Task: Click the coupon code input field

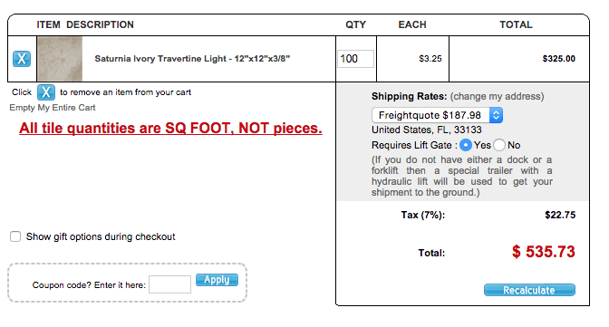Action: coord(169,284)
